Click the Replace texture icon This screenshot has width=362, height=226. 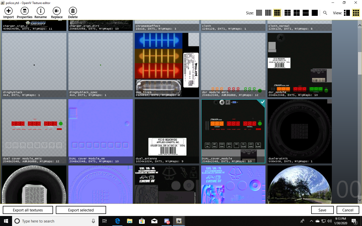point(57,11)
